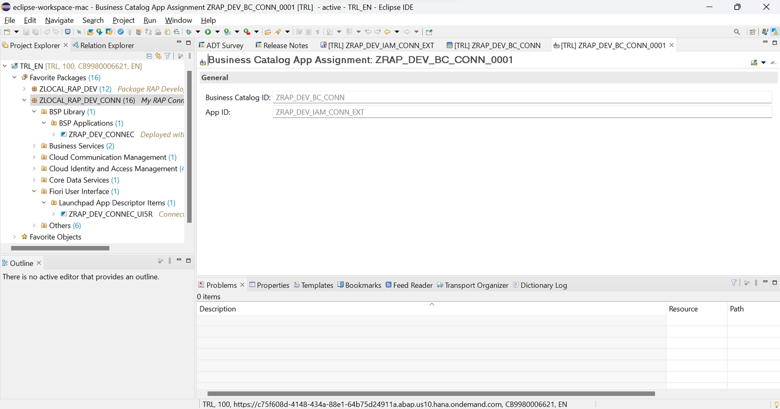Image resolution: width=780 pixels, height=409 pixels.
Task: Switch to the Relation Explorer tab
Action: pyautogui.click(x=103, y=45)
